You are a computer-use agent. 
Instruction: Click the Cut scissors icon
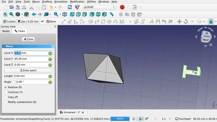click(x=32, y=7)
